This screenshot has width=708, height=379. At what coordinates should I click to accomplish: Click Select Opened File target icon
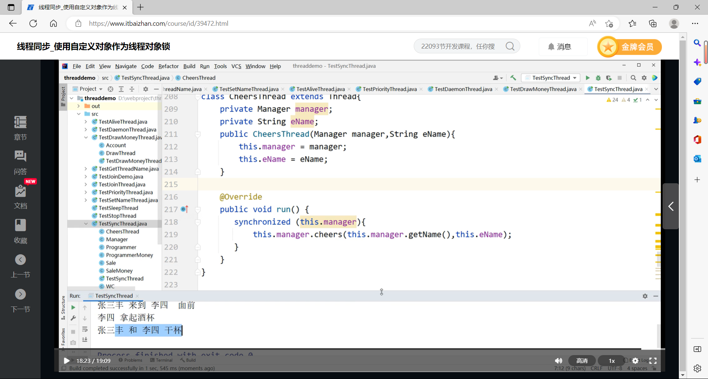pyautogui.click(x=110, y=89)
